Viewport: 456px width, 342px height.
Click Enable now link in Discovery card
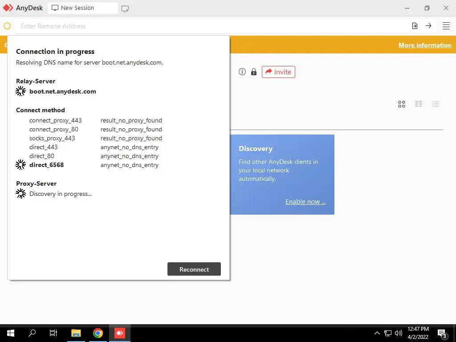305,202
